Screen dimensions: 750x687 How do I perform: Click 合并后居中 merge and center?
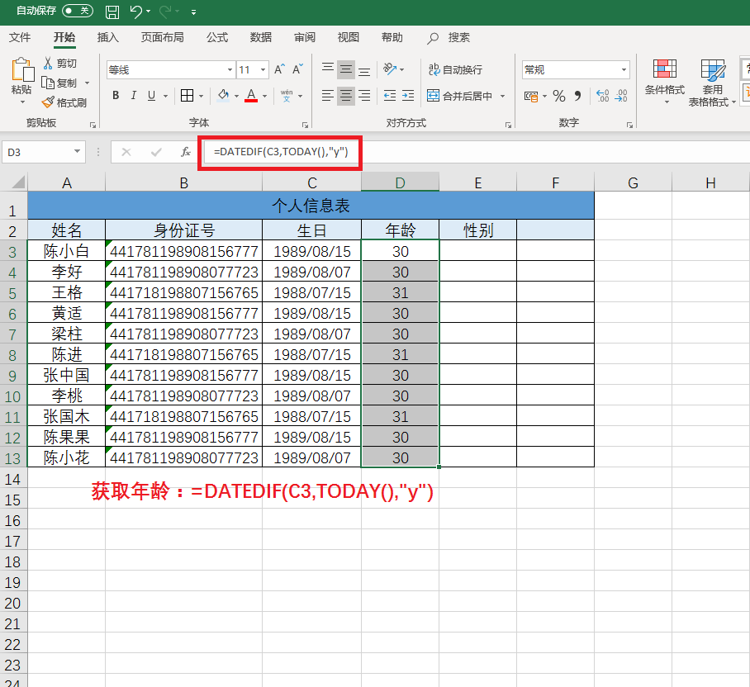point(459,96)
